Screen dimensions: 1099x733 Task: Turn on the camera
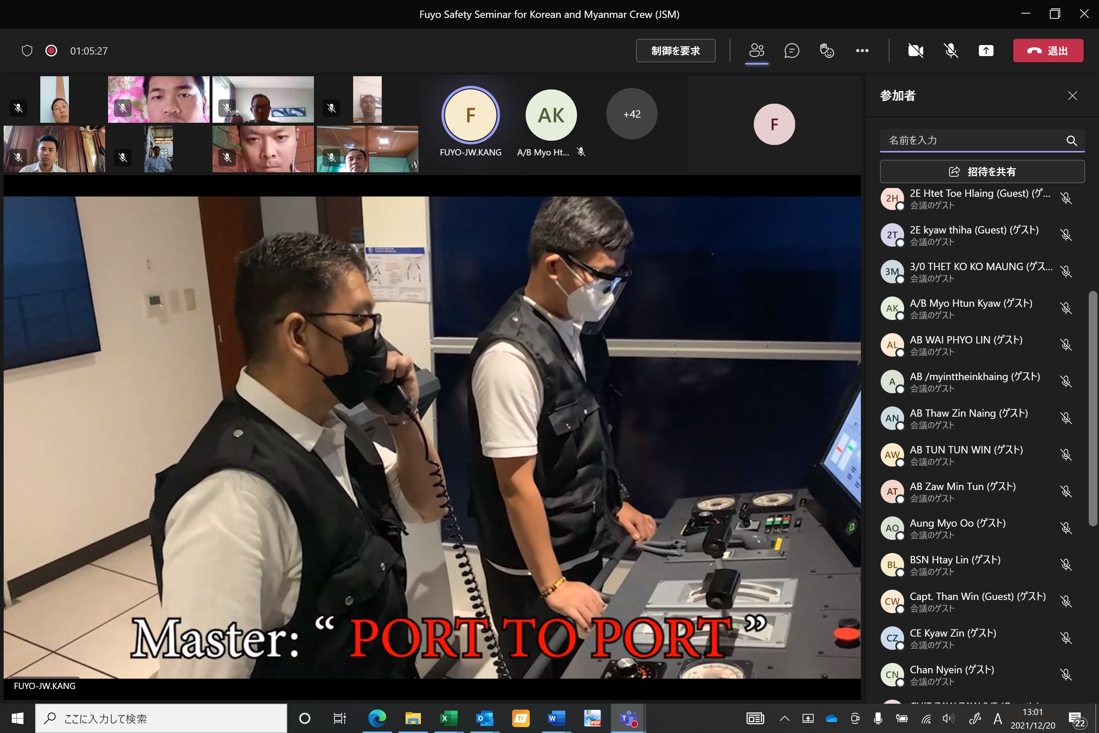point(916,51)
